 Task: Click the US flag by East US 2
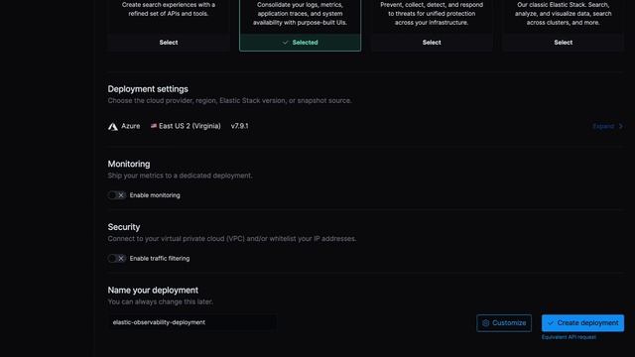click(154, 126)
